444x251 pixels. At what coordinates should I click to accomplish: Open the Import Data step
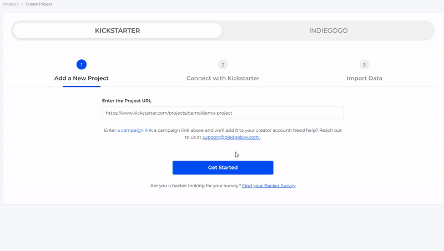[x=364, y=78]
